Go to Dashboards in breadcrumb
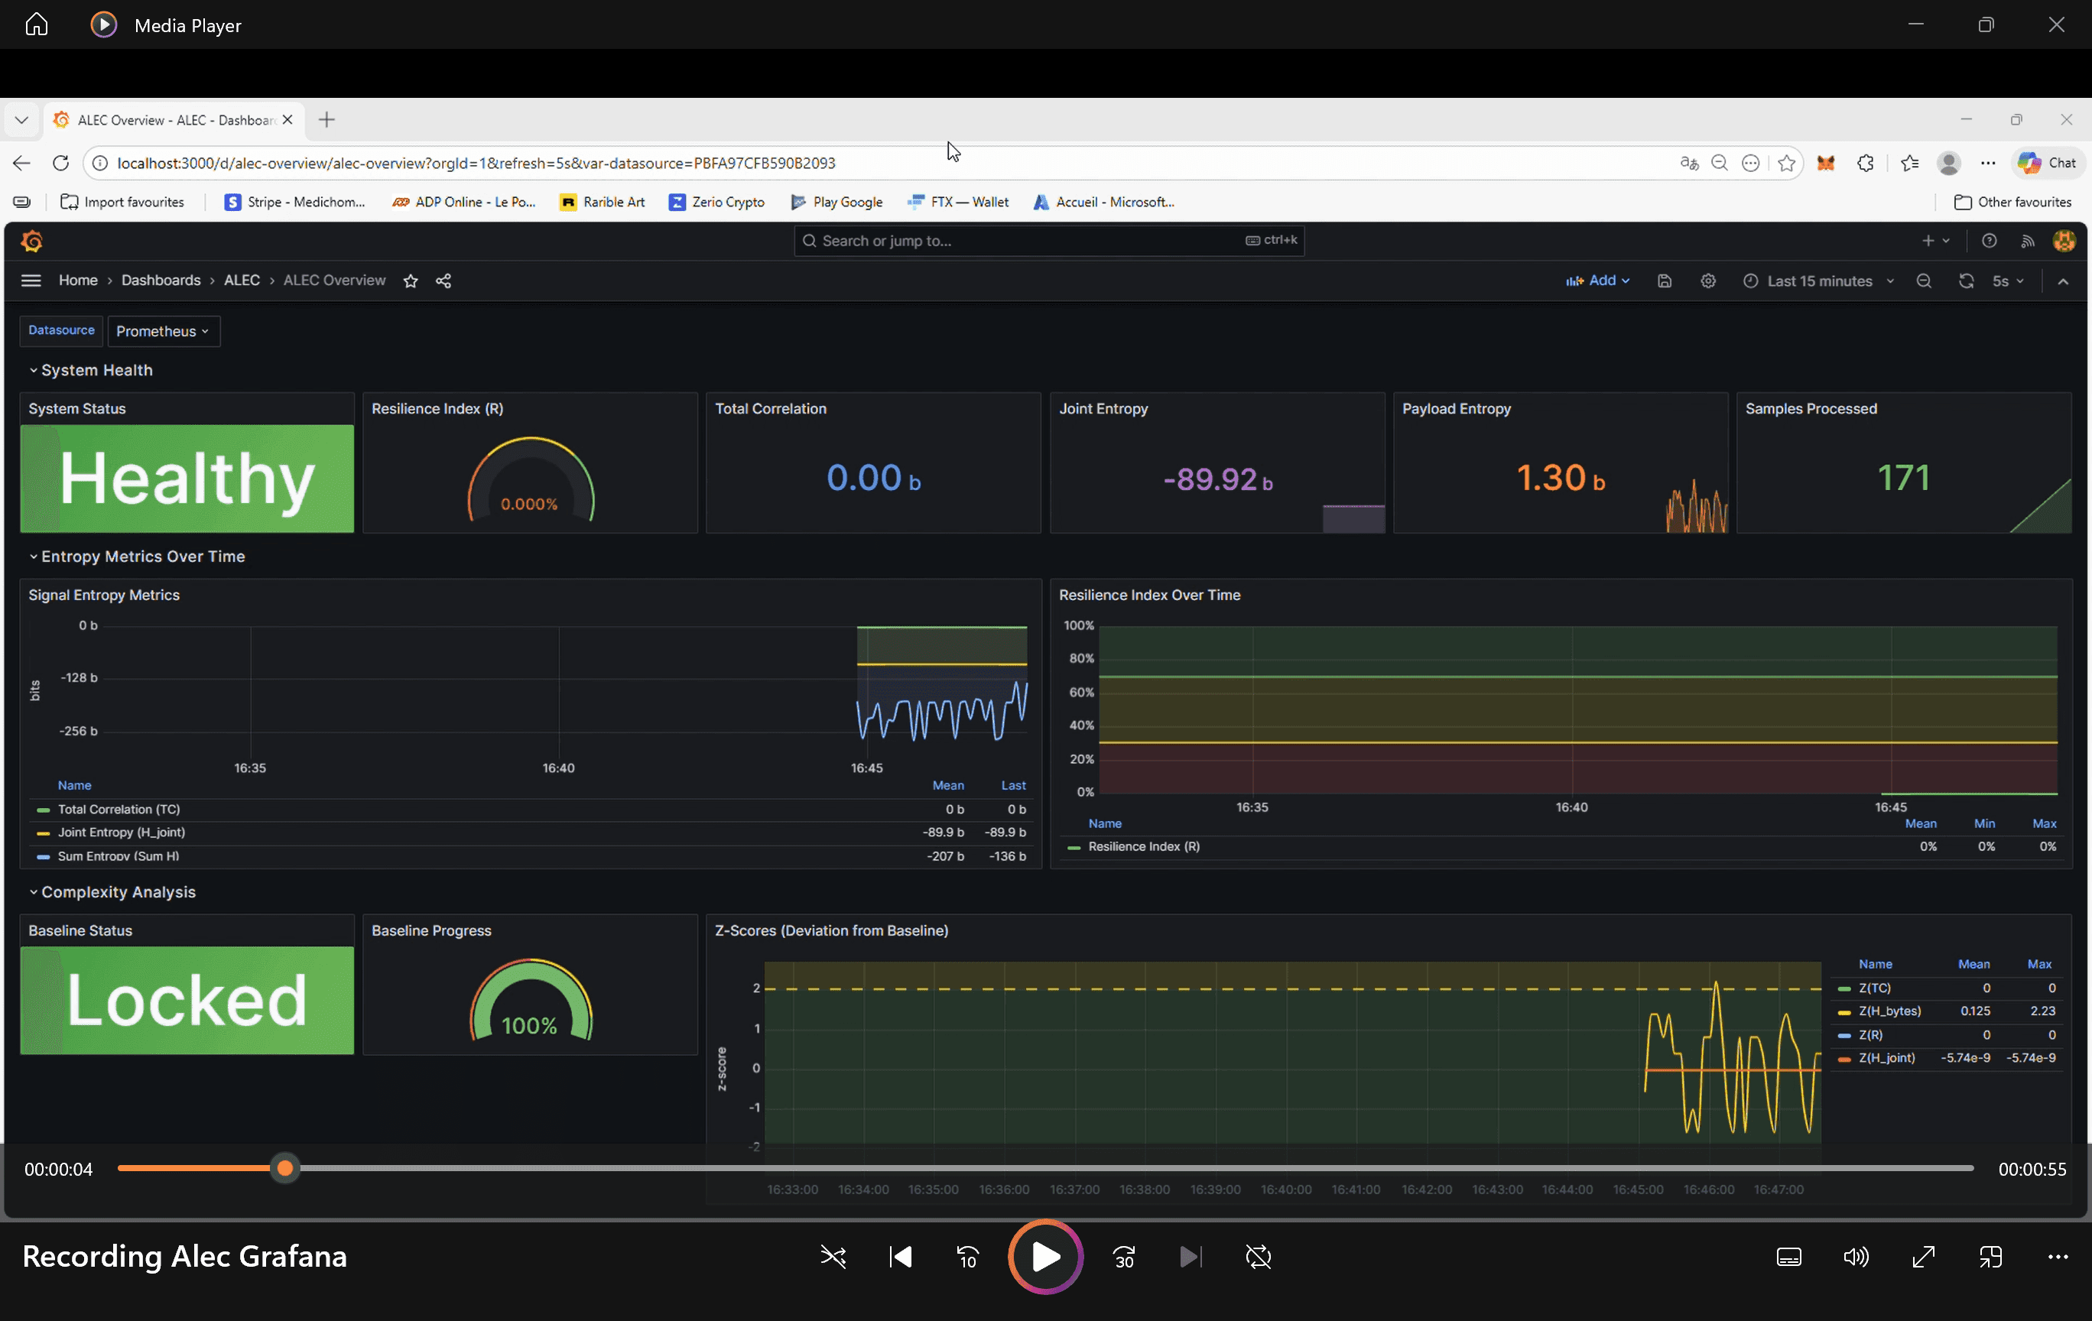 click(161, 281)
